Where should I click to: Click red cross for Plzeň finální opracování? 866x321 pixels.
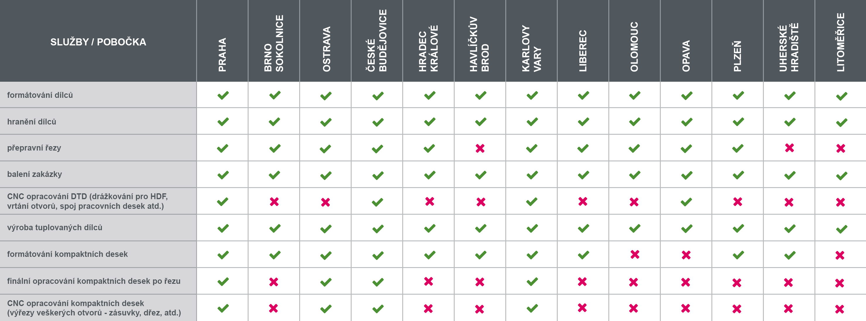click(x=737, y=283)
